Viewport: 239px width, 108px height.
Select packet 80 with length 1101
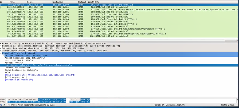coord(119,36)
